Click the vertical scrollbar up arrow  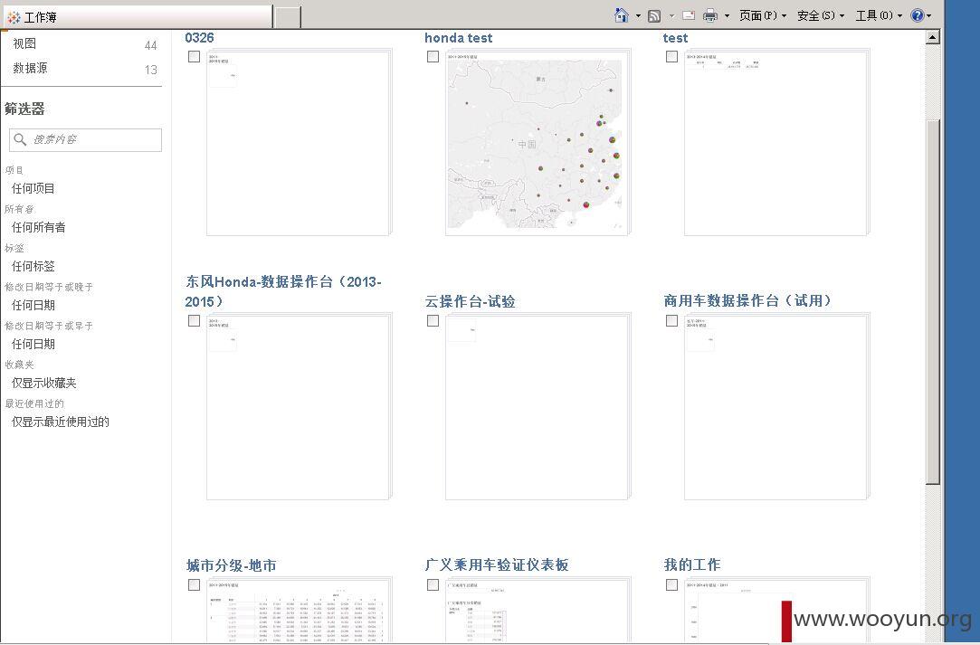point(933,37)
